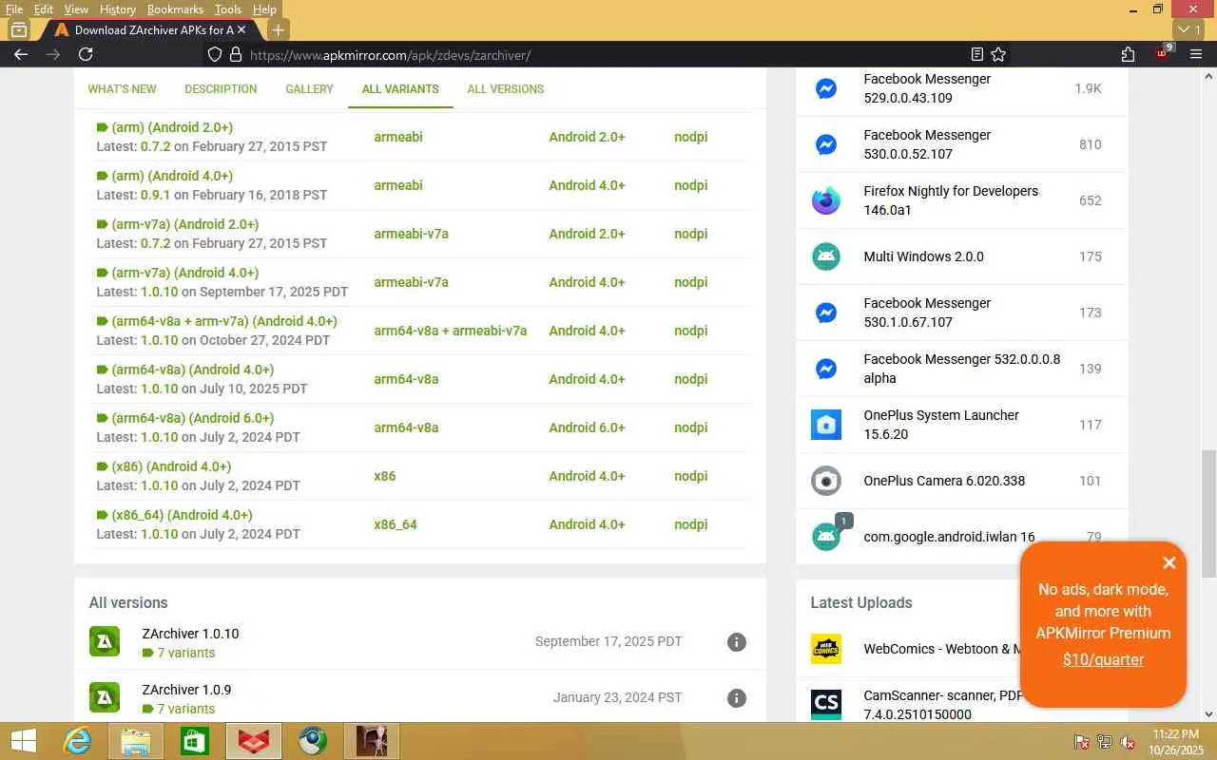Click the OnePlus Camera 6.020.338 icon
The image size is (1217, 760).
coord(826,481)
